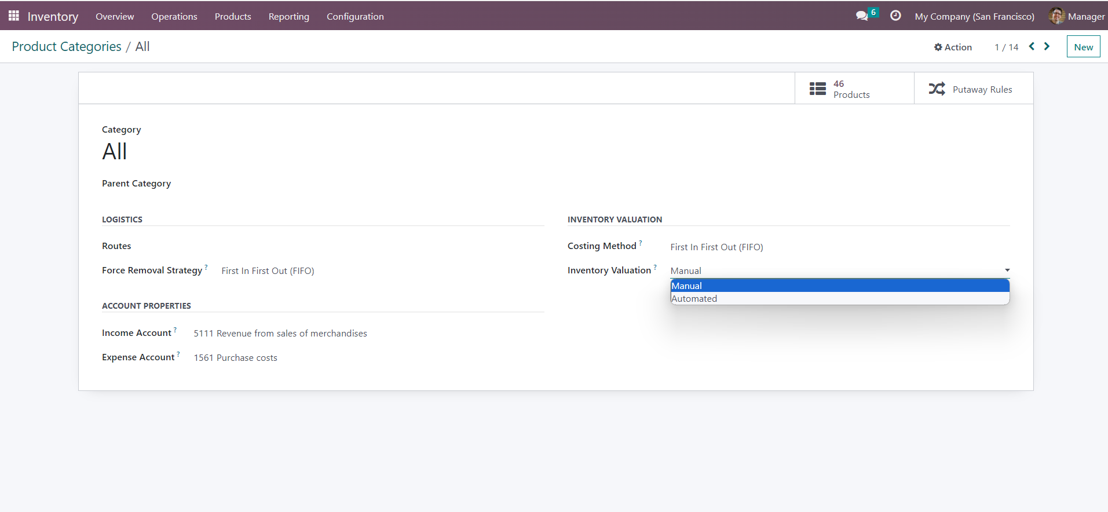The image size is (1108, 512).
Task: Open the conversations chat icon
Action: (x=862, y=16)
